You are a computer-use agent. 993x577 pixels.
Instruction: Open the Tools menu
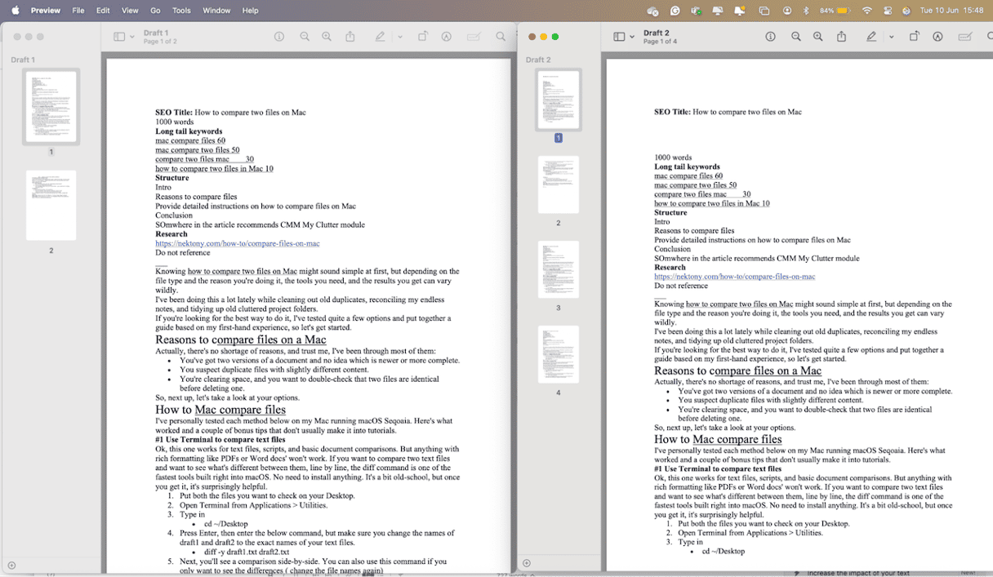[181, 11]
